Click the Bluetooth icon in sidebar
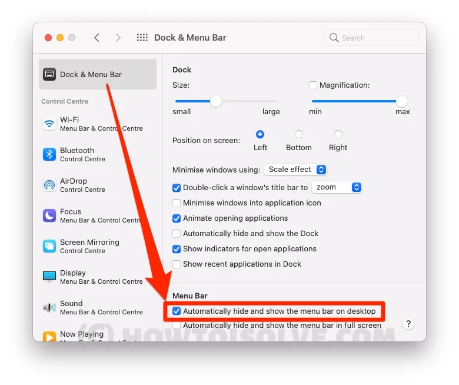 tap(49, 154)
